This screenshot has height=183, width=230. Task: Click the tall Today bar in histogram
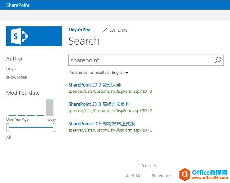[x=49, y=108]
